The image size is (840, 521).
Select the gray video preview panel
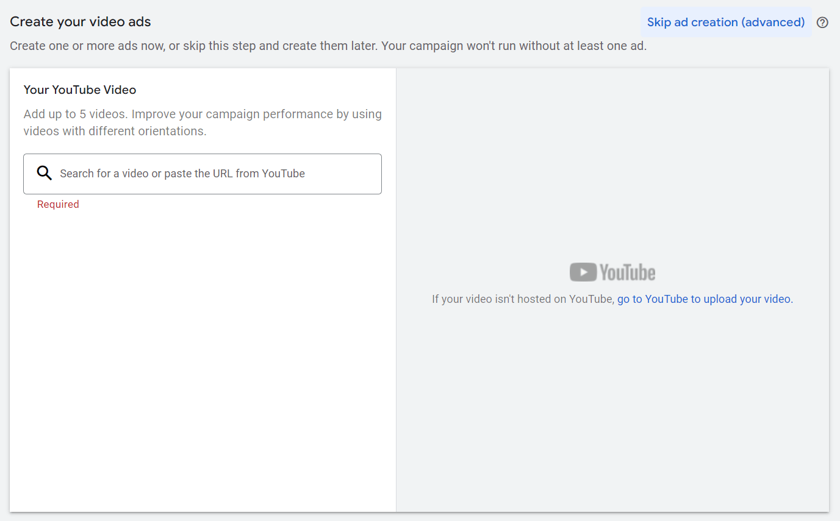(612, 396)
